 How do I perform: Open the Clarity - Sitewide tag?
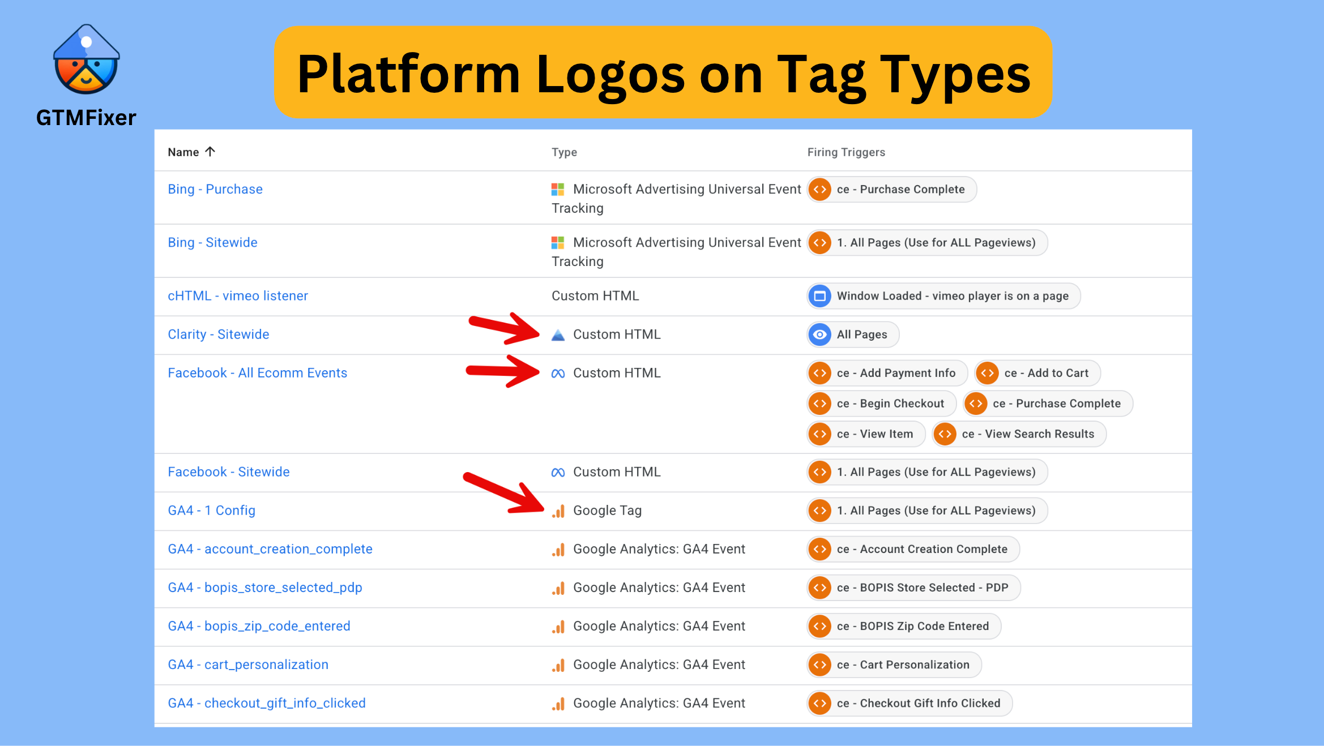219,334
